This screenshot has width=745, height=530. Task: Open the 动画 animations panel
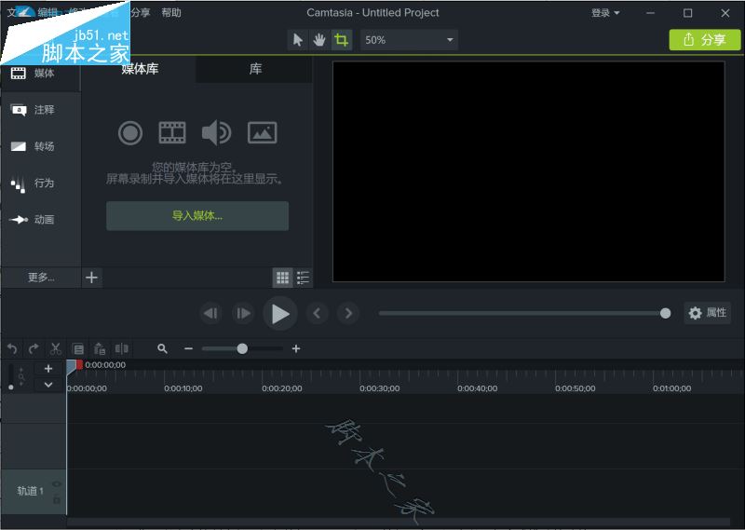click(x=40, y=220)
